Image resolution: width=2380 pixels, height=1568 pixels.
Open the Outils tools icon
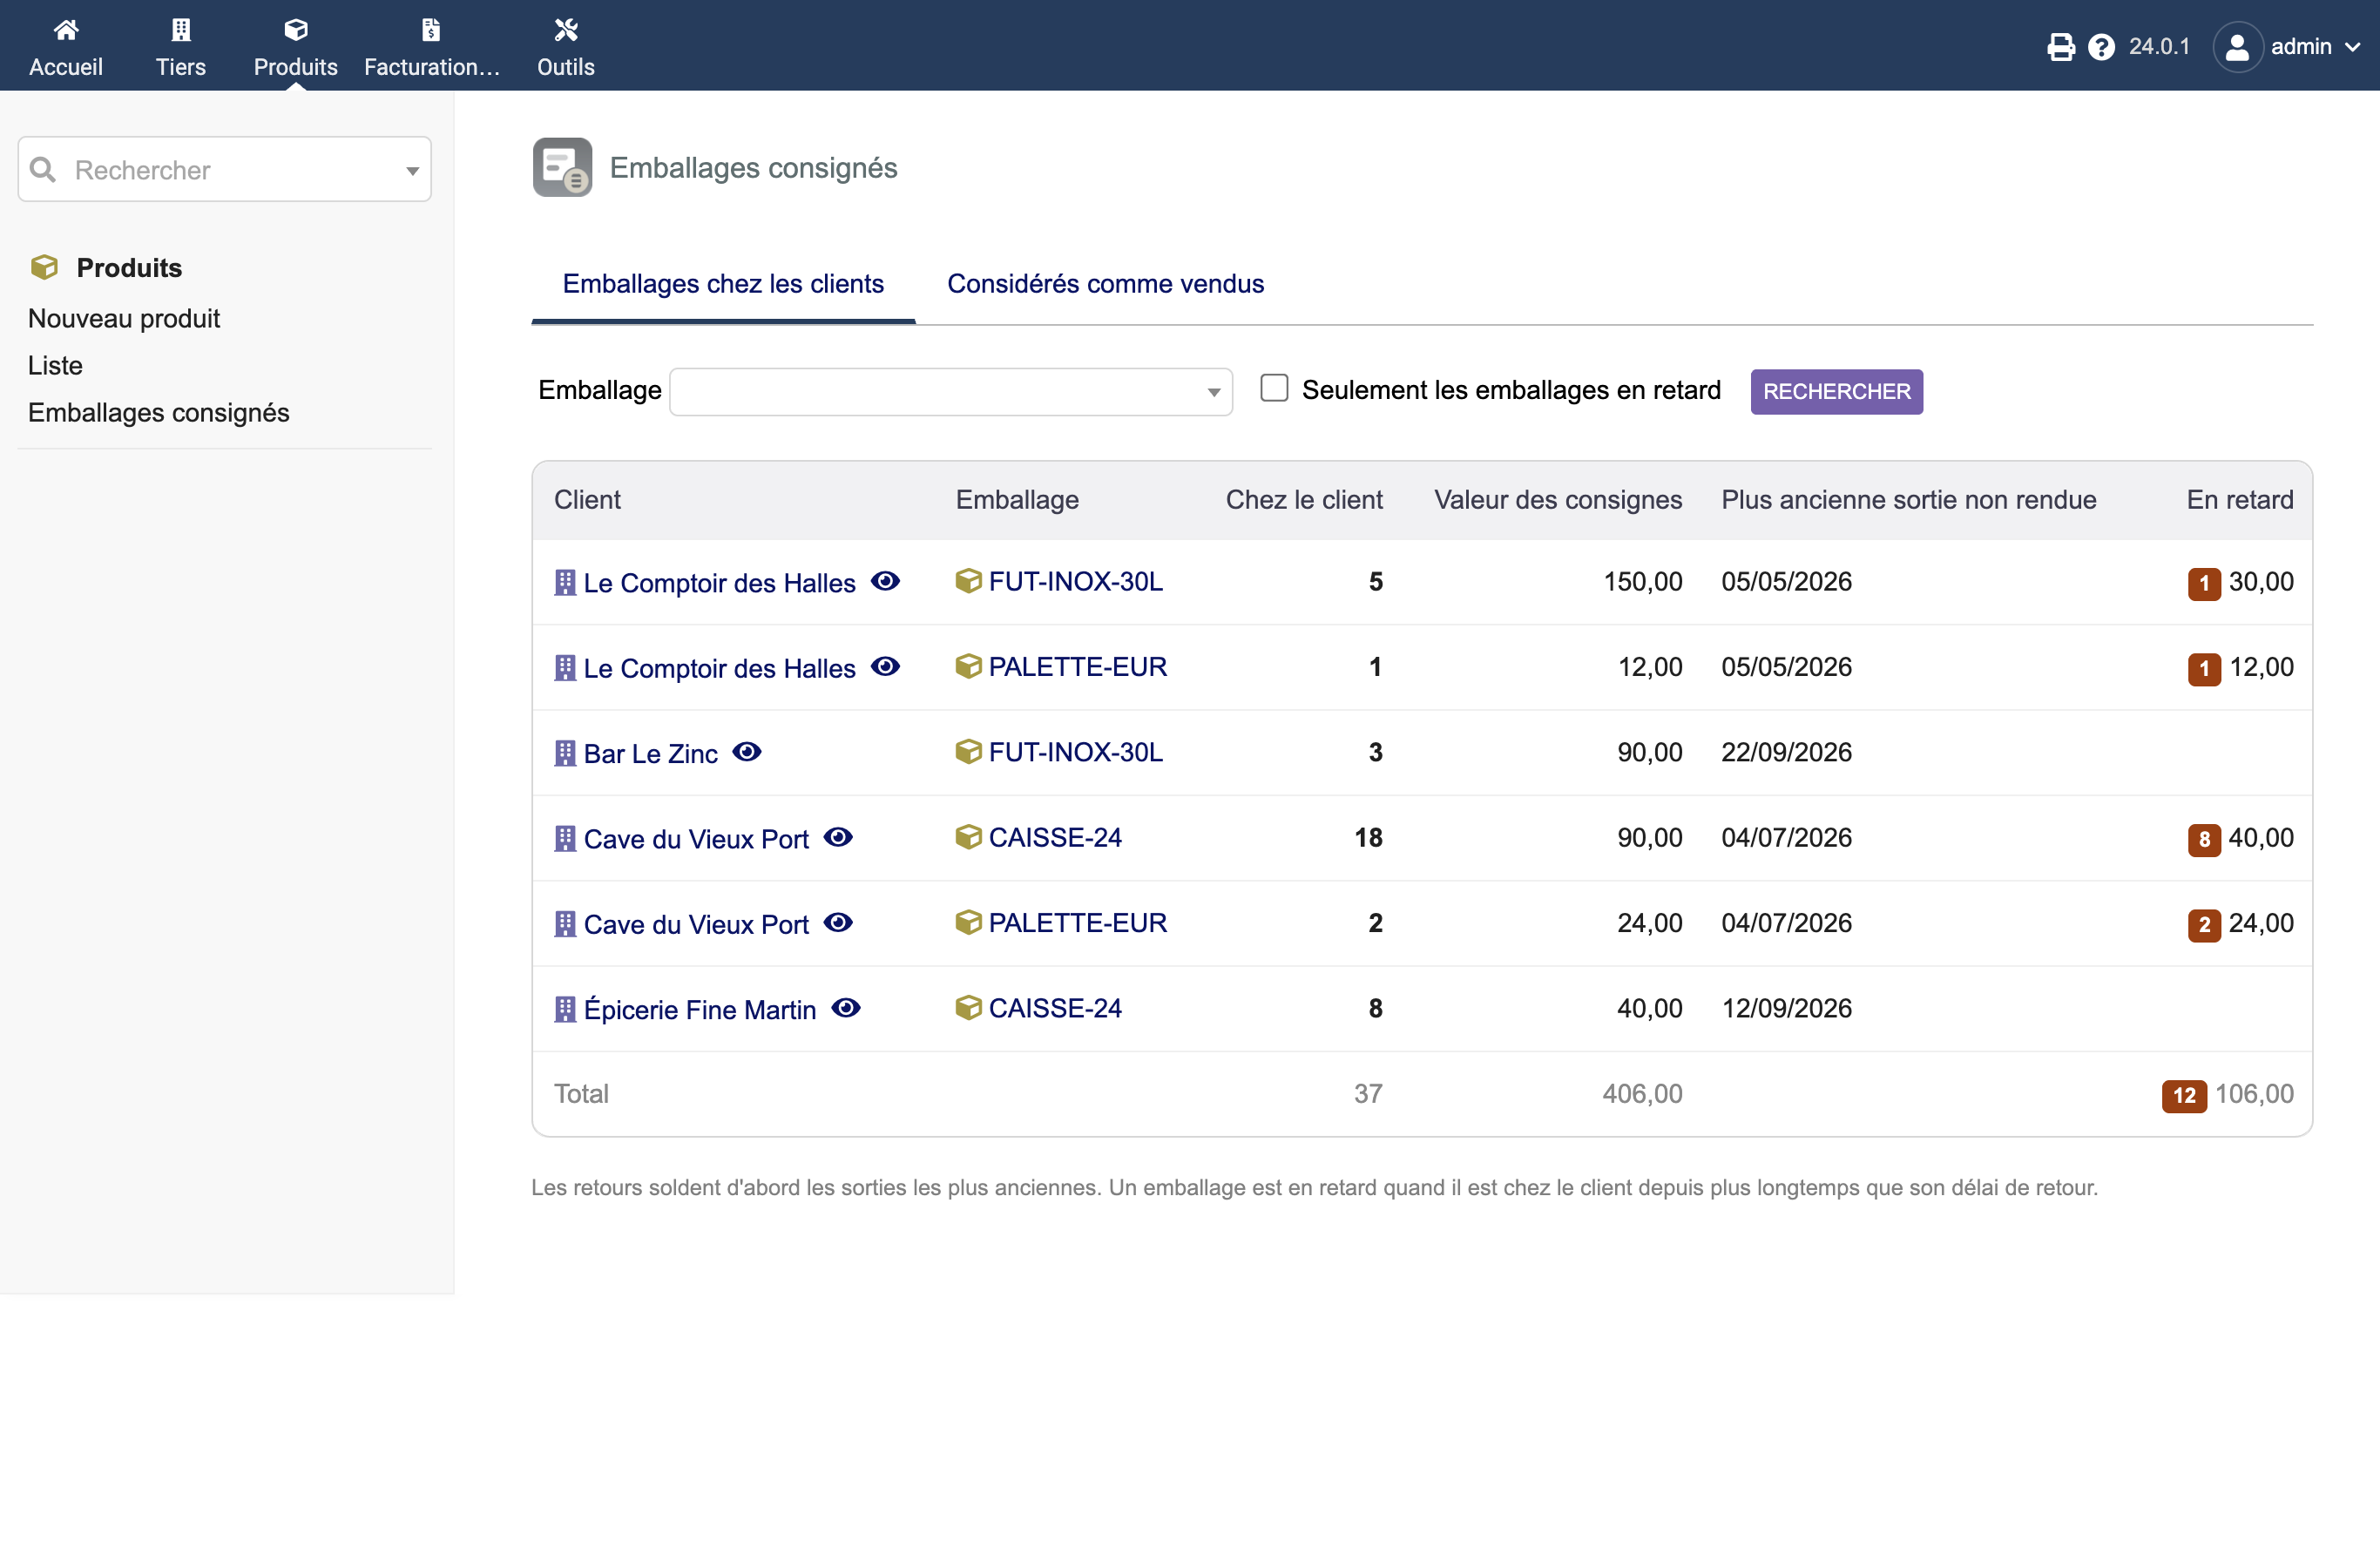pos(566,30)
